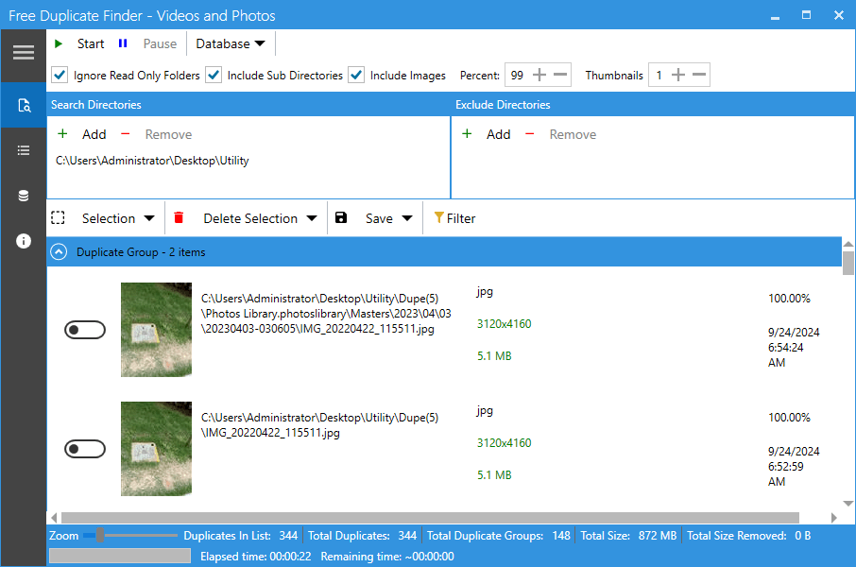Open the hamburger menu in sidebar
Screen dimensions: 856x567
click(24, 52)
